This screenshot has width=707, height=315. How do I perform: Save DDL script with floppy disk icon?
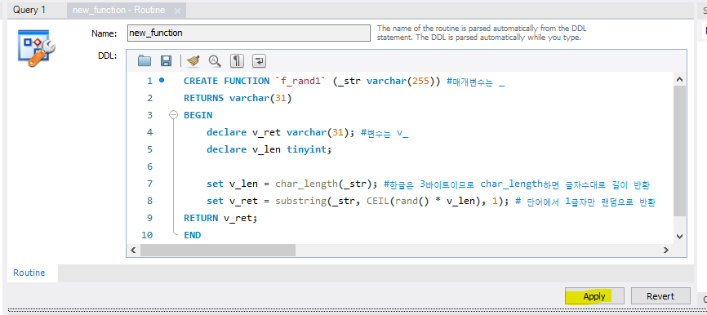166,61
